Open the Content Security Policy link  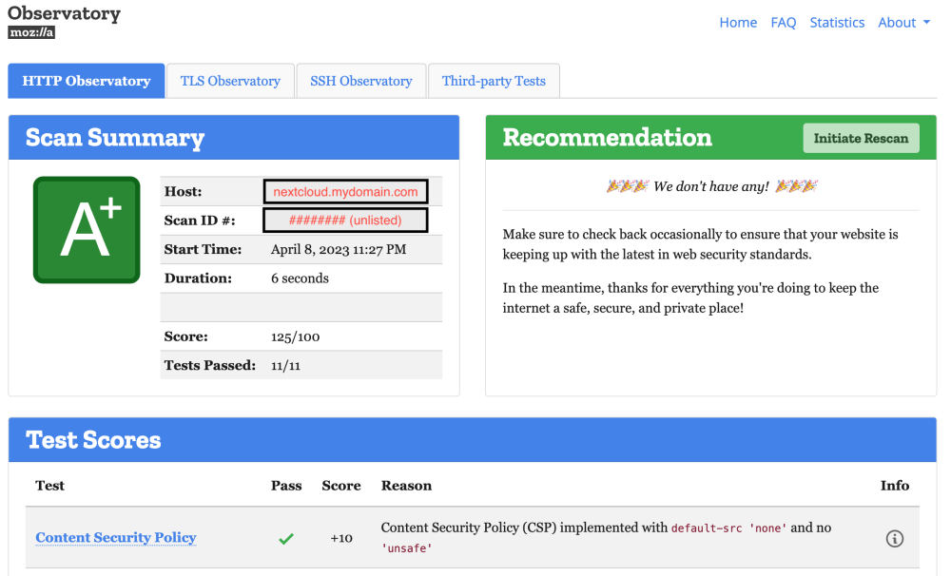[x=116, y=538]
